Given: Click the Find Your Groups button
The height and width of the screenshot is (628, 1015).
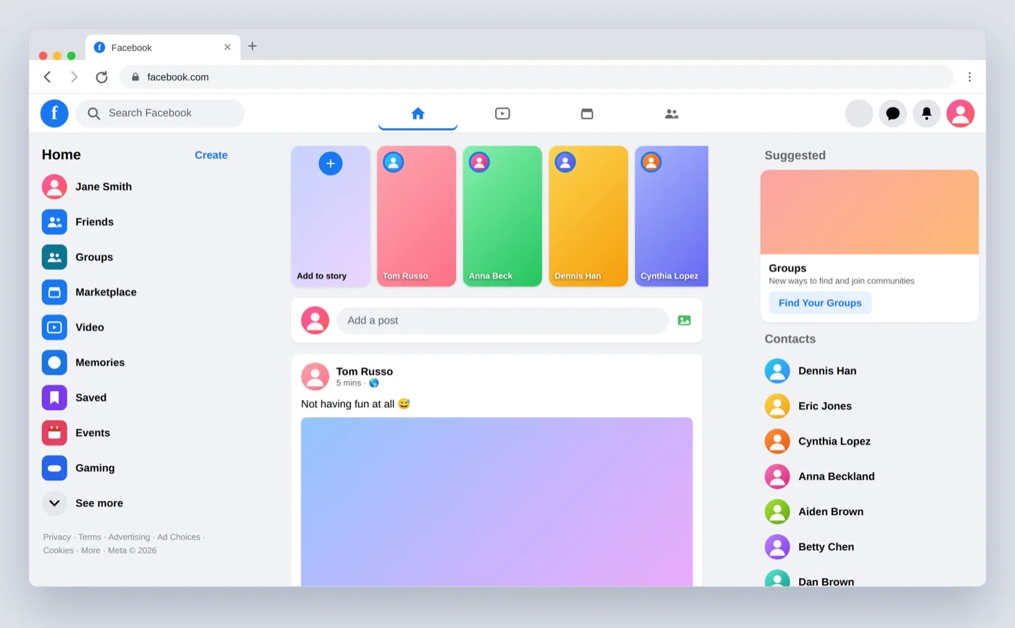Looking at the screenshot, I should pyautogui.click(x=820, y=303).
